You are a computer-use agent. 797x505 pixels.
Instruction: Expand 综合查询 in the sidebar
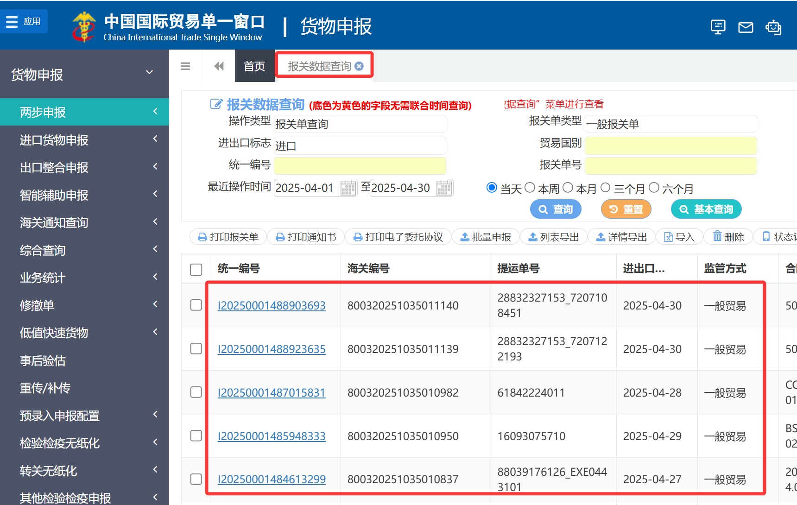[84, 250]
